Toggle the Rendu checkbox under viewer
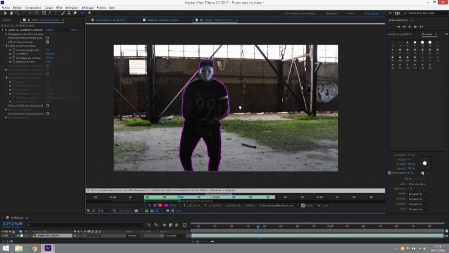Screen dimensions: 449x253 [x=303, y=205]
